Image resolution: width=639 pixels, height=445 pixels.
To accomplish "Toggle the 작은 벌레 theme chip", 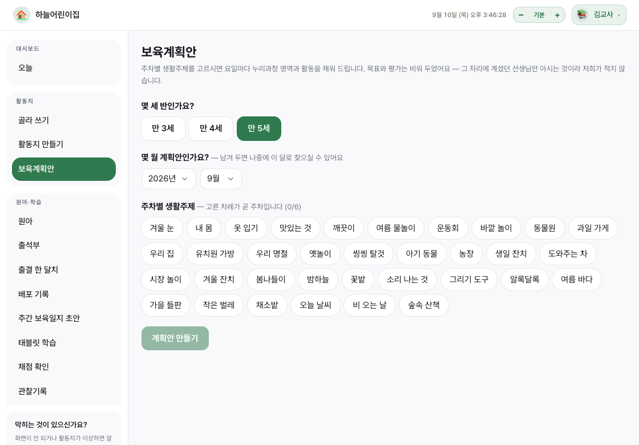I will click(219, 305).
